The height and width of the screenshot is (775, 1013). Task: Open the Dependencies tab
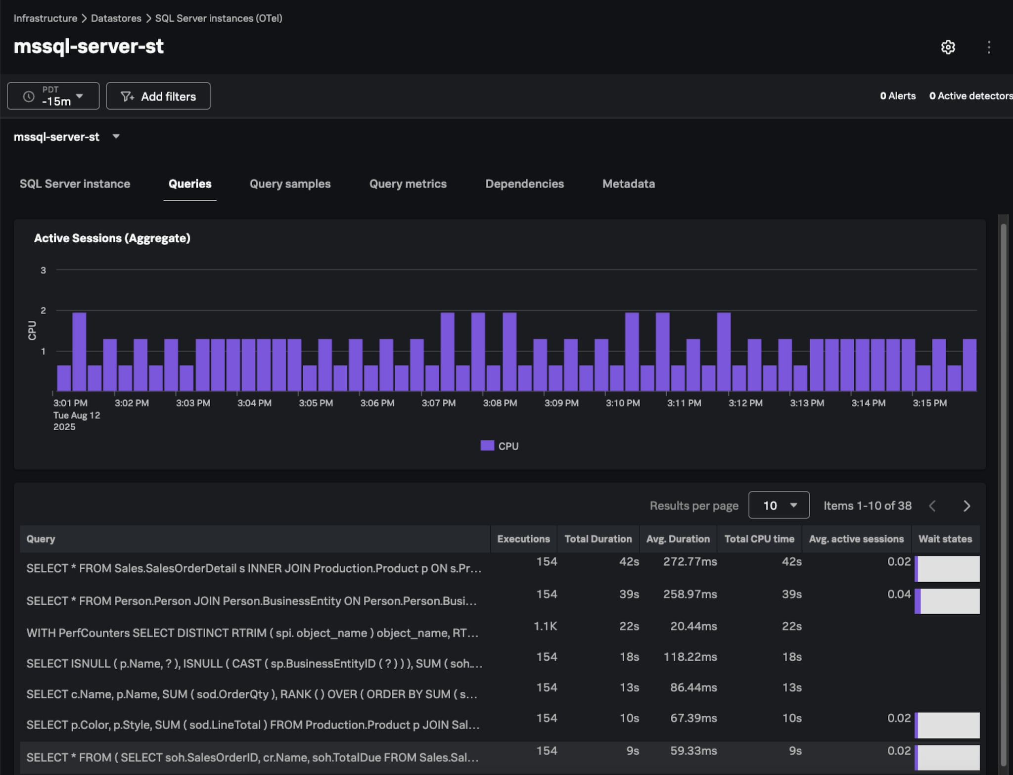pyautogui.click(x=524, y=184)
